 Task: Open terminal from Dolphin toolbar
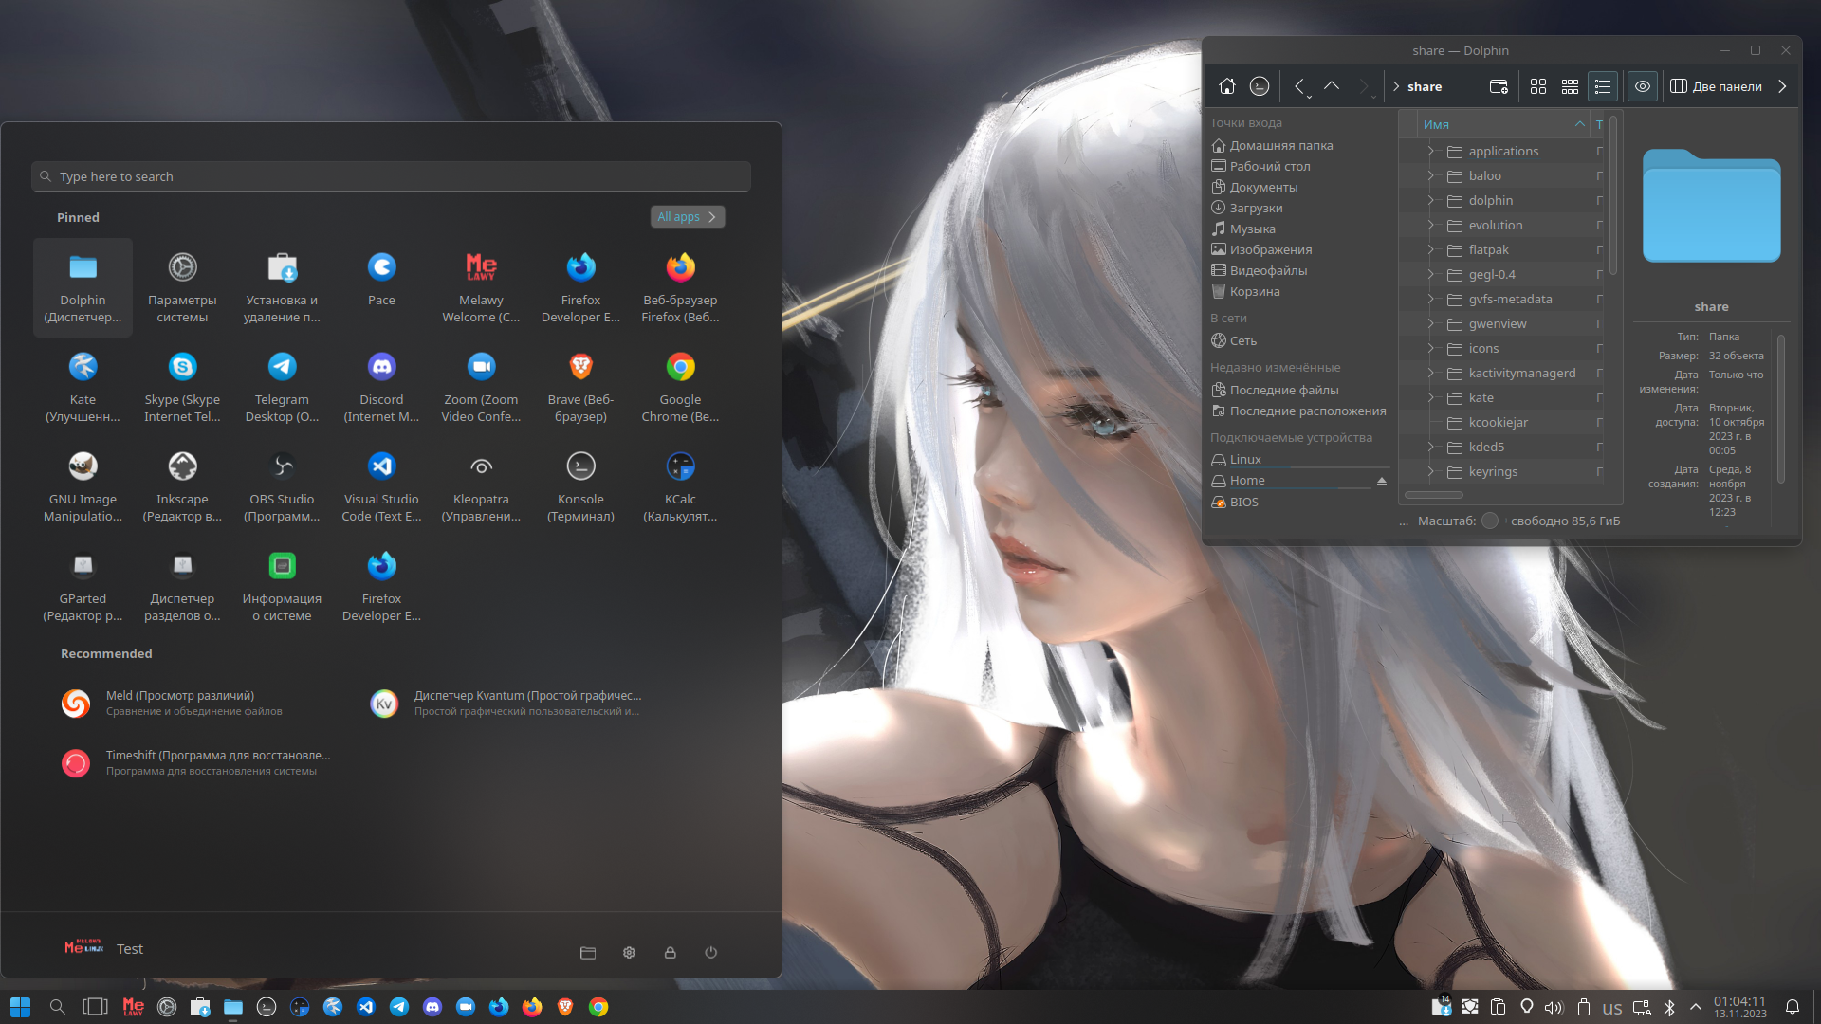pos(1260,86)
